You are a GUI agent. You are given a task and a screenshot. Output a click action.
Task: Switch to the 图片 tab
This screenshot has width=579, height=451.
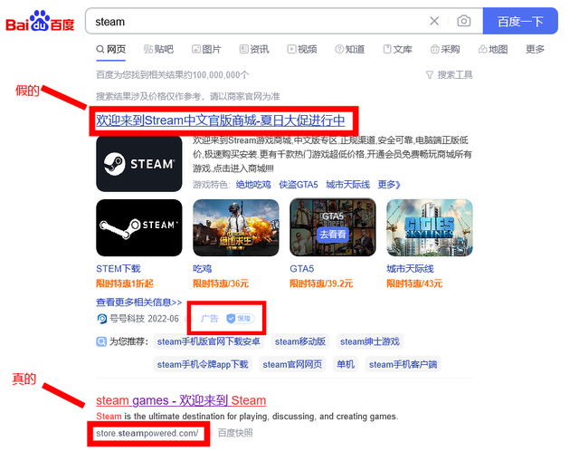click(x=206, y=49)
